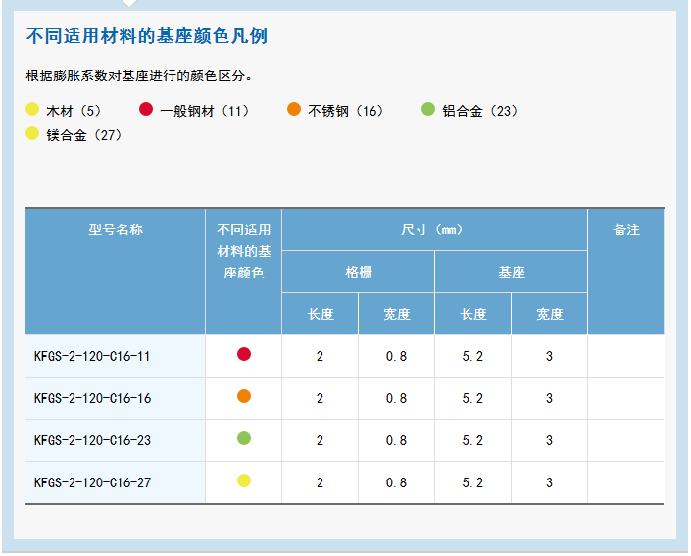Click the yellow dot beside 镁合金 (27)
Screen dimensions: 691x556
(32, 133)
